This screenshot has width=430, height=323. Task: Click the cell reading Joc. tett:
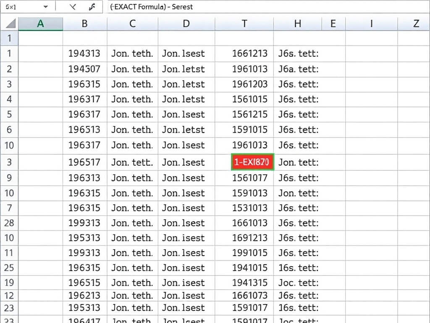(297, 283)
